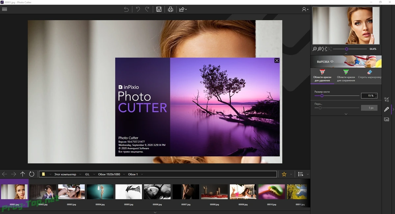The image size is (395, 214).
Task: Close the Photo Cutter splash dialog
Action: [x=277, y=61]
